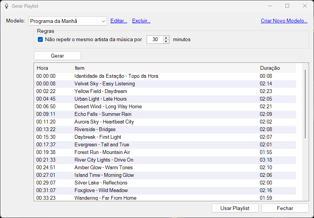Click the time cell 00:09:11
The height and width of the screenshot is (218, 314).
click(x=46, y=114)
